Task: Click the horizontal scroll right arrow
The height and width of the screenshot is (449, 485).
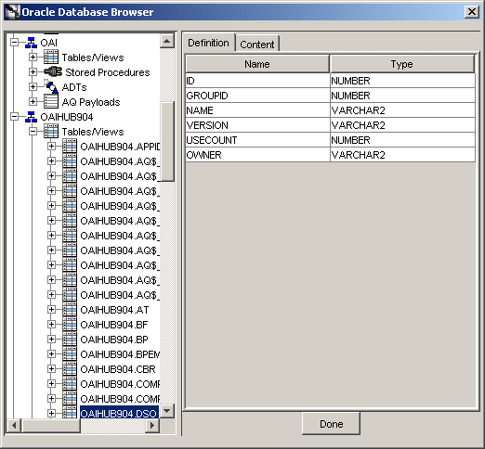Action: (x=152, y=425)
